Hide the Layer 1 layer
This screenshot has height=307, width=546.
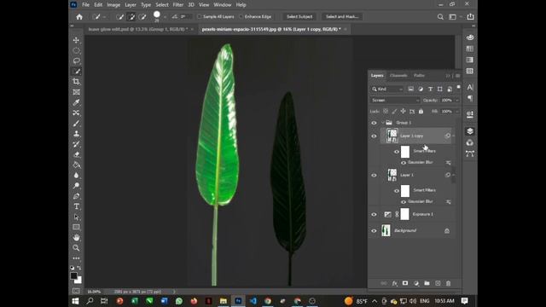click(x=374, y=175)
